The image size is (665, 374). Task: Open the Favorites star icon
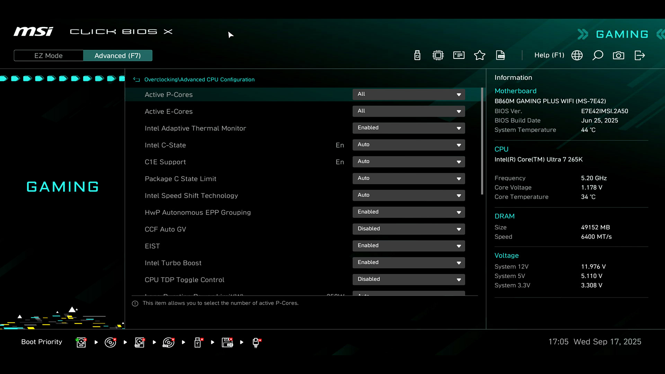[x=480, y=55]
